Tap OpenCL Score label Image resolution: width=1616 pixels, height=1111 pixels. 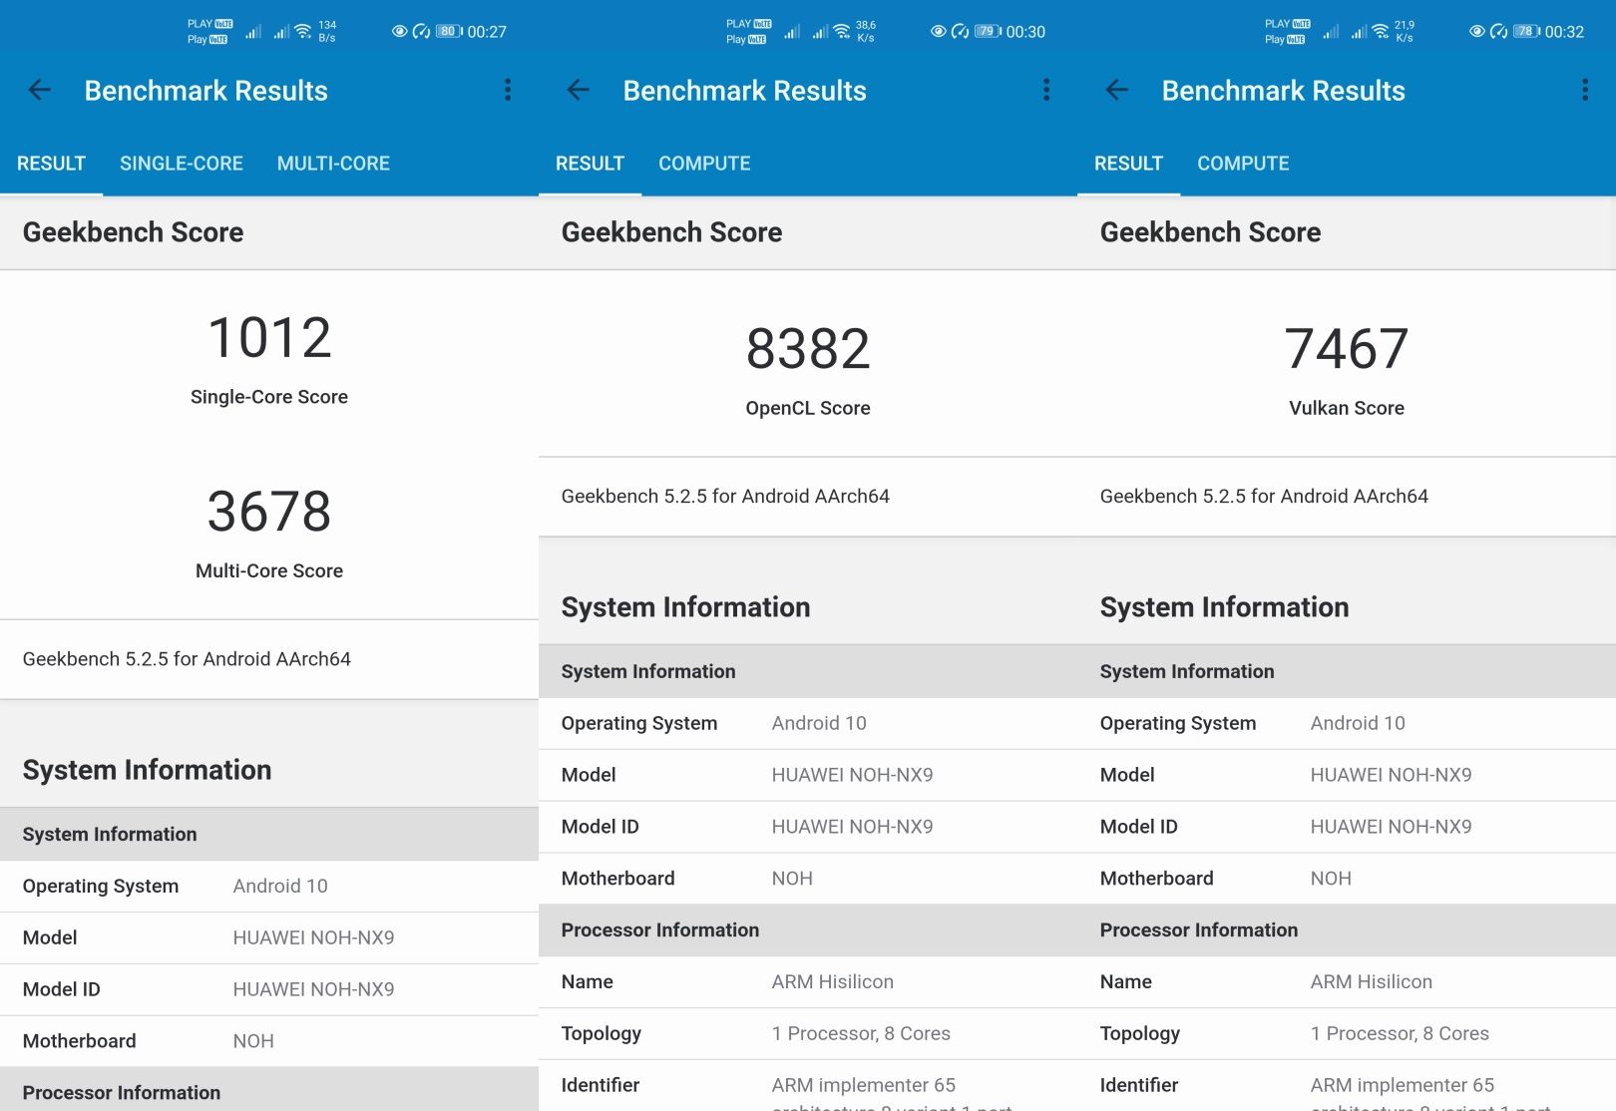click(808, 408)
